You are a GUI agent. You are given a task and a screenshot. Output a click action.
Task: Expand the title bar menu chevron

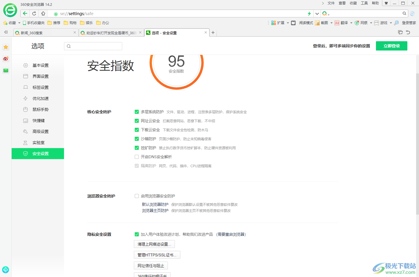point(323,3)
